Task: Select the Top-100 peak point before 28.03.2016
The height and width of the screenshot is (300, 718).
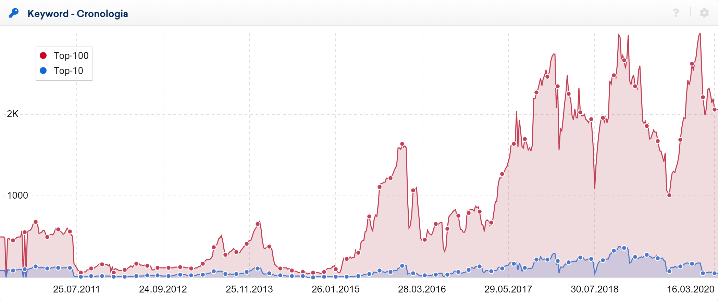Action: click(402, 144)
